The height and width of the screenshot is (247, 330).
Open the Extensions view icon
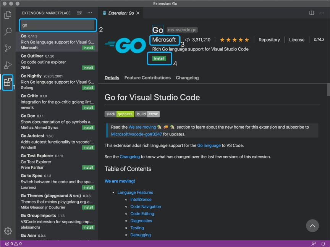click(8, 82)
